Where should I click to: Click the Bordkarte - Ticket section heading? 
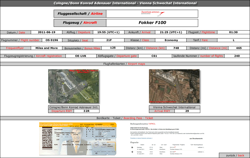pos(125,118)
